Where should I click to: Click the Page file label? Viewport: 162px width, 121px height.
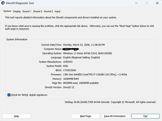coord(57,83)
